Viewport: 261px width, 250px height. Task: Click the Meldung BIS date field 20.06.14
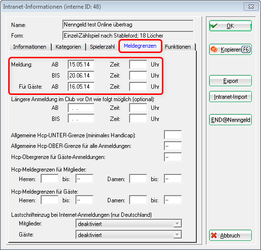click(x=81, y=76)
